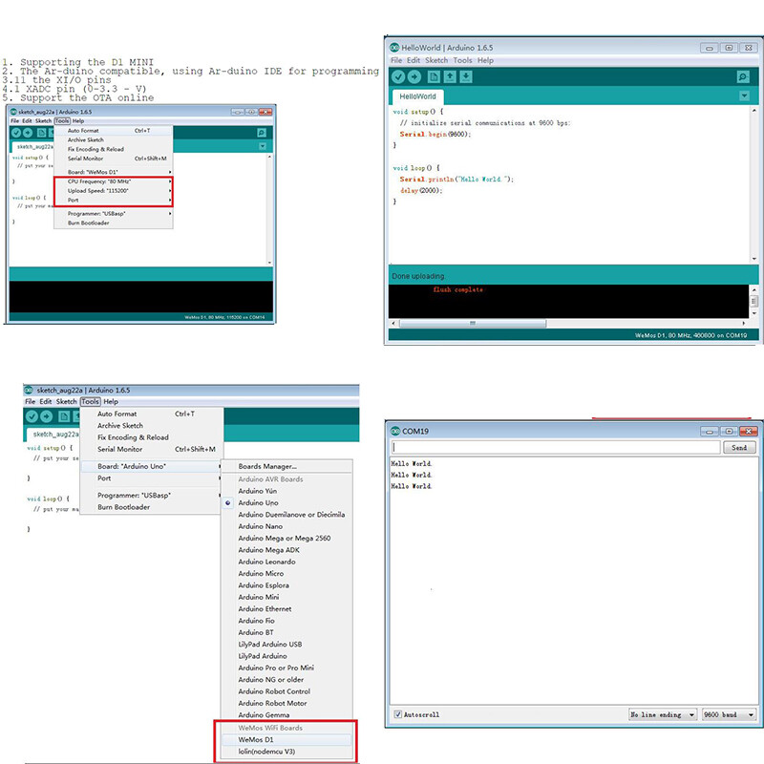The height and width of the screenshot is (764, 764).
Task: Click Open sketch icon in HelloWorld window
Action: point(450,77)
